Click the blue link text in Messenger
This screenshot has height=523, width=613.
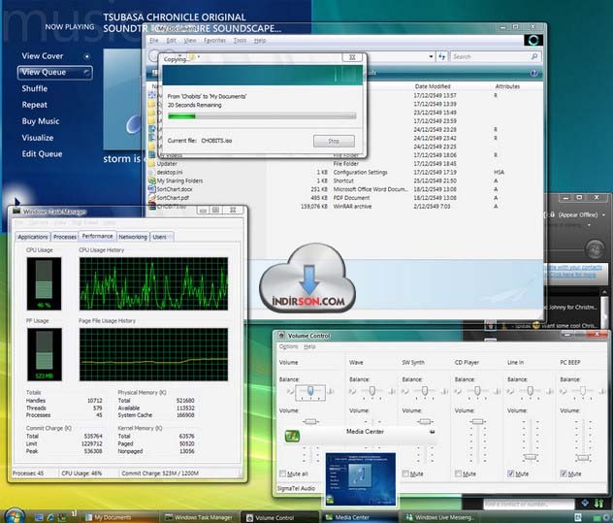(573, 271)
